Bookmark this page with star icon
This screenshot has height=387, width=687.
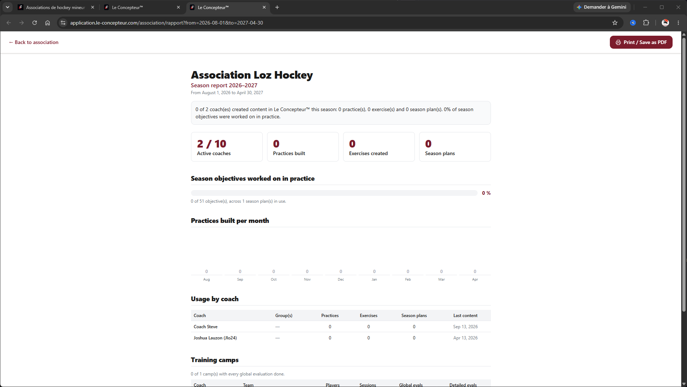(x=615, y=23)
